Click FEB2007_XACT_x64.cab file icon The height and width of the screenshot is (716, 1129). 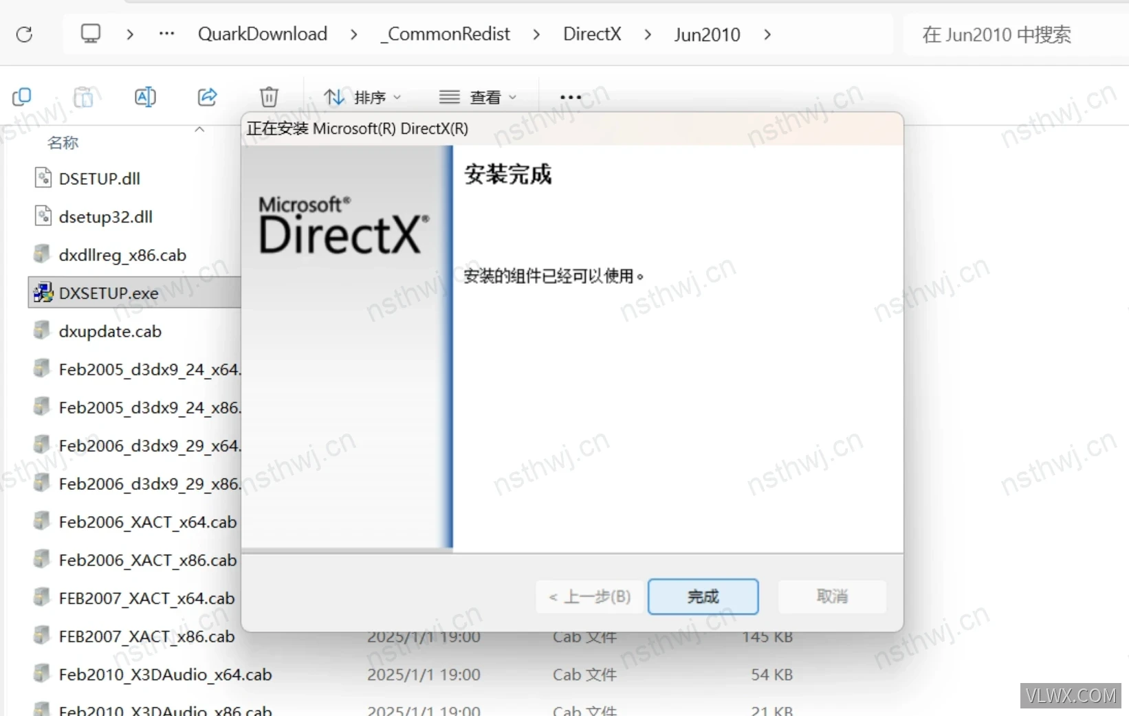click(42, 597)
